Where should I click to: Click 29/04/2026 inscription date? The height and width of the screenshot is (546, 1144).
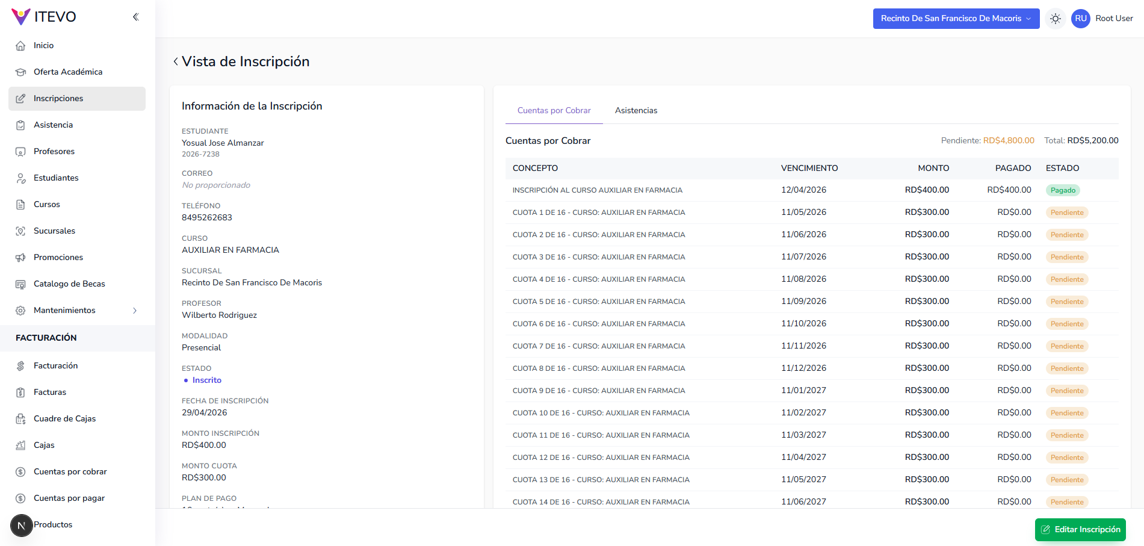pyautogui.click(x=205, y=413)
